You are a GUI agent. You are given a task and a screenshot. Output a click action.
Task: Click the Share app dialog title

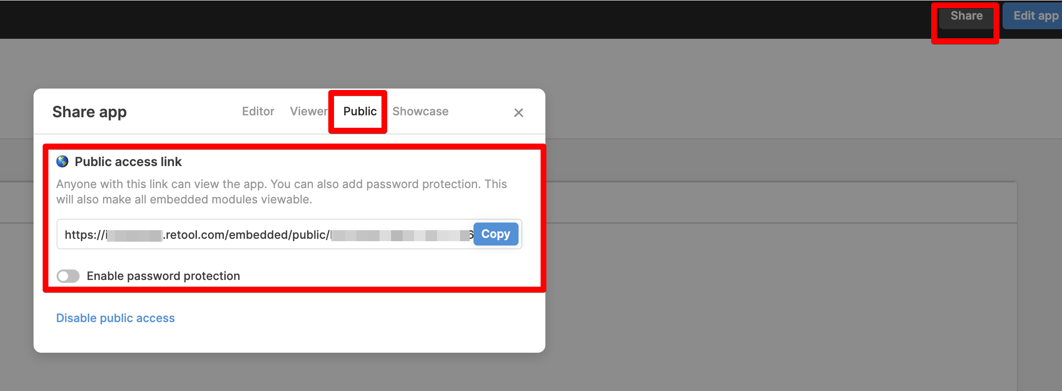(90, 112)
